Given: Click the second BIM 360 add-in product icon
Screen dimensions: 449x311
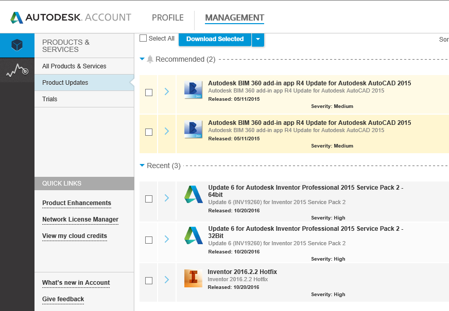Looking at the screenshot, I should (x=193, y=130).
